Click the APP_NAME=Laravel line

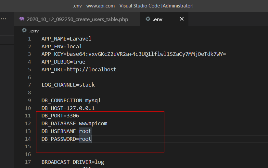[66, 39]
